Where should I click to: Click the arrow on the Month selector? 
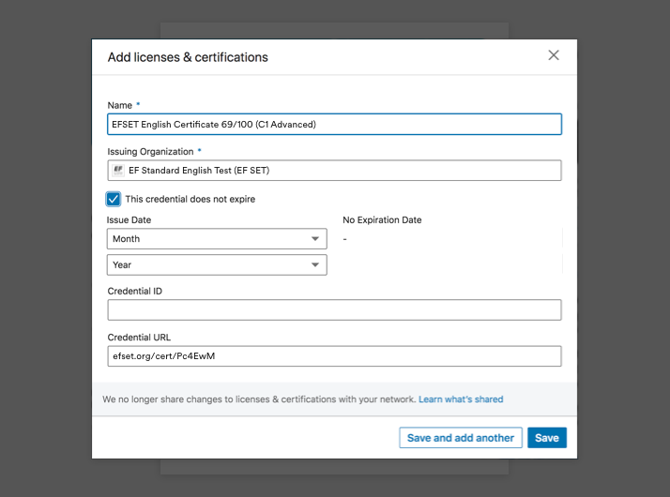pyautogui.click(x=315, y=239)
